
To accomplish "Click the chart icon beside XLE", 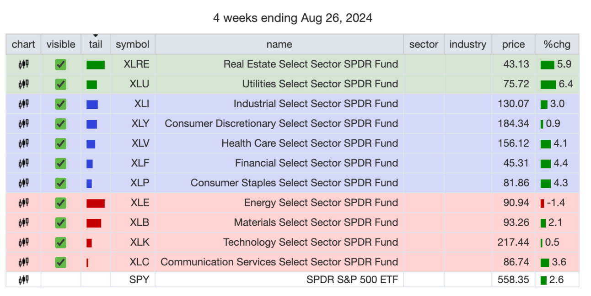I will click(23, 203).
